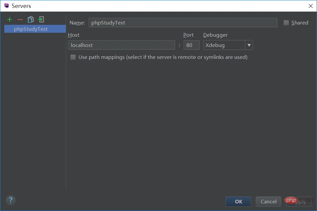The height and width of the screenshot is (211, 317).
Task: Toggle Shared by clicking its label
Action: (299, 22)
